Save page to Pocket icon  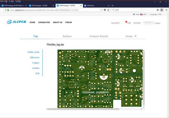point(105,10)
